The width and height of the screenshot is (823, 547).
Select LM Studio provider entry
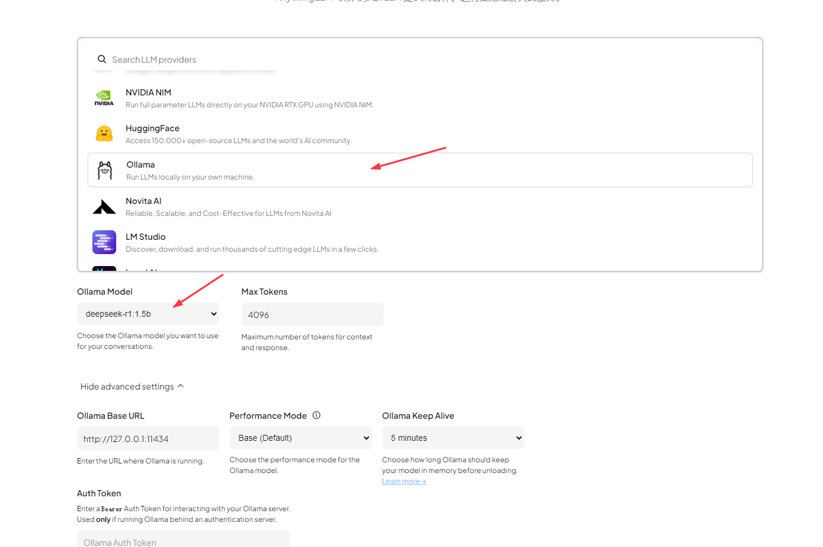[x=420, y=242]
